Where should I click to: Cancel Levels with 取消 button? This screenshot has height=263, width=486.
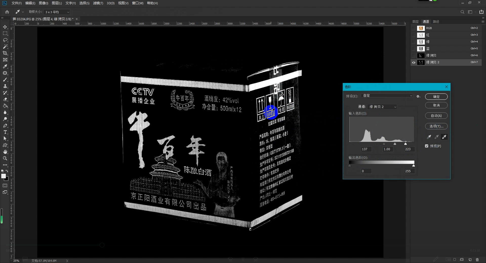click(x=436, y=105)
